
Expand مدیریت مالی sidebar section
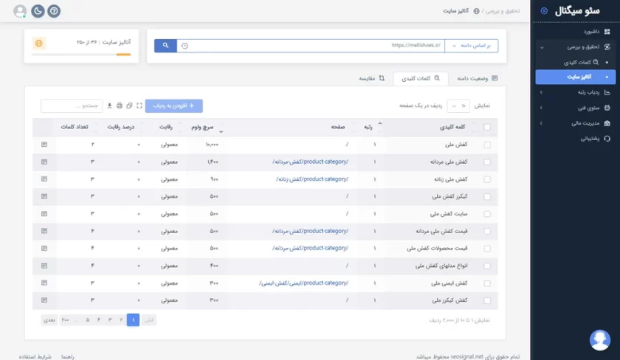tap(575, 123)
